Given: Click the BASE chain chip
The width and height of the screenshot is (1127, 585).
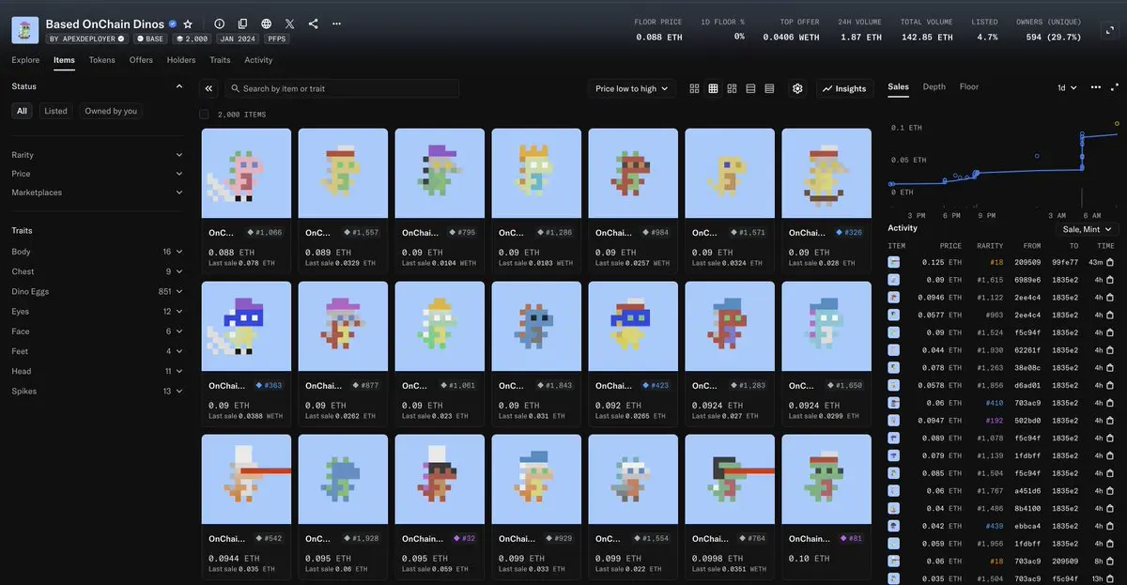Looking at the screenshot, I should click(x=150, y=39).
